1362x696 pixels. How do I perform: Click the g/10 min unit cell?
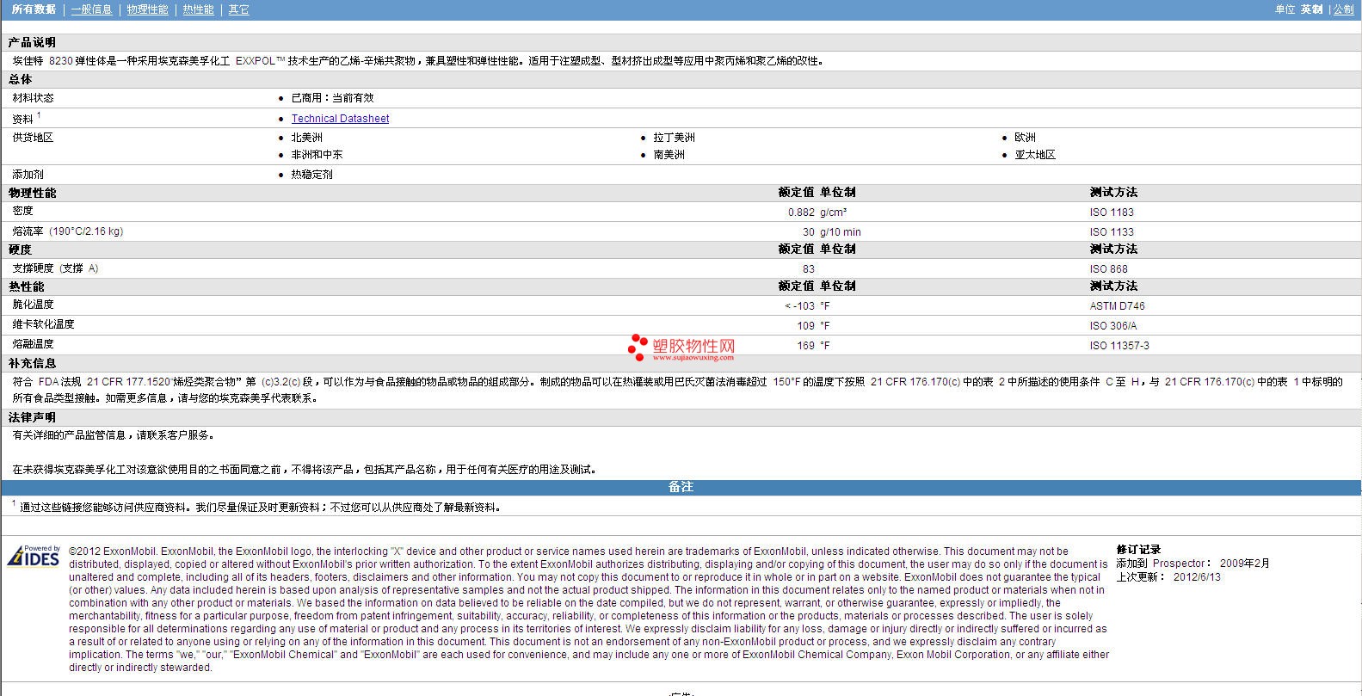pyautogui.click(x=840, y=232)
